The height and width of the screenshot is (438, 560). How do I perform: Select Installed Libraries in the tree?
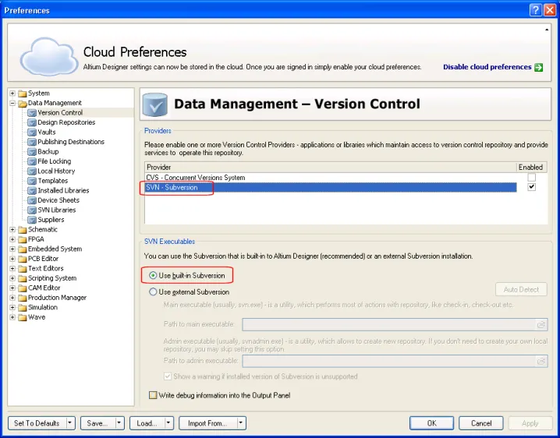click(63, 191)
